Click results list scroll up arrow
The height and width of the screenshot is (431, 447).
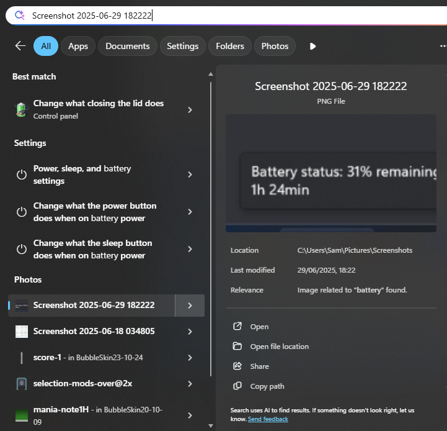tap(211, 74)
